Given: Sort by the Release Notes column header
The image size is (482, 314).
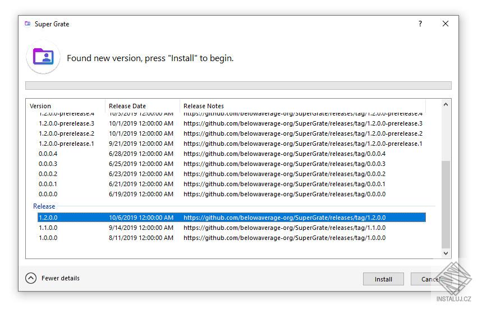Looking at the screenshot, I should (x=302, y=105).
